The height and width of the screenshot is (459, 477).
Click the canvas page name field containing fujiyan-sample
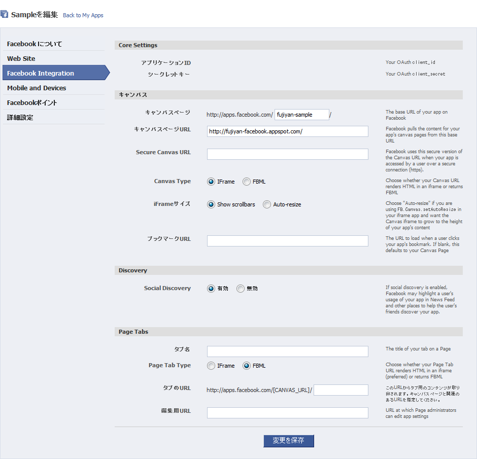tap(302, 115)
